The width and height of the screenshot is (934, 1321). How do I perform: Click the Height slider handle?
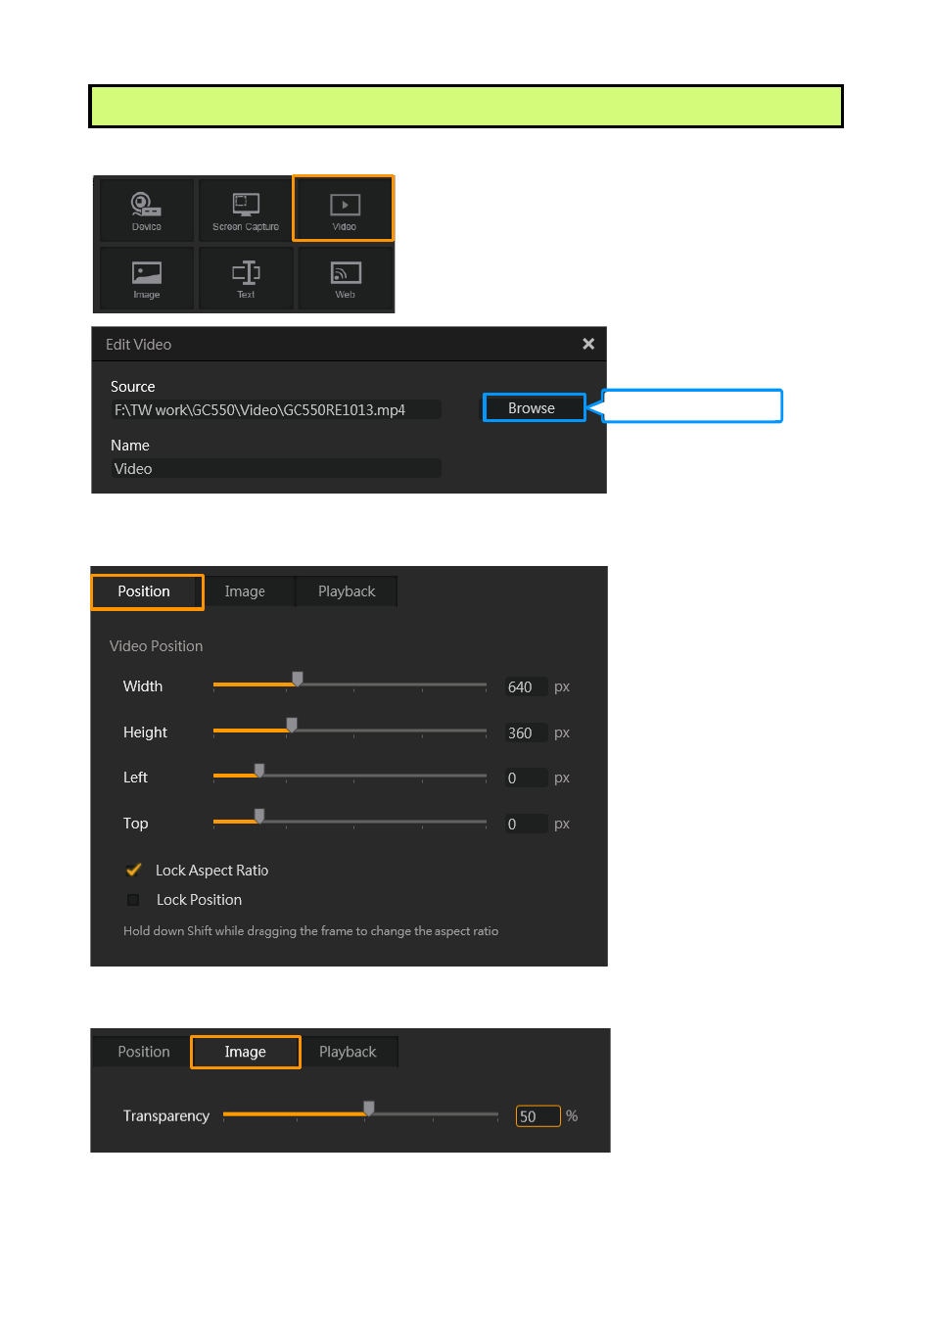(x=292, y=725)
